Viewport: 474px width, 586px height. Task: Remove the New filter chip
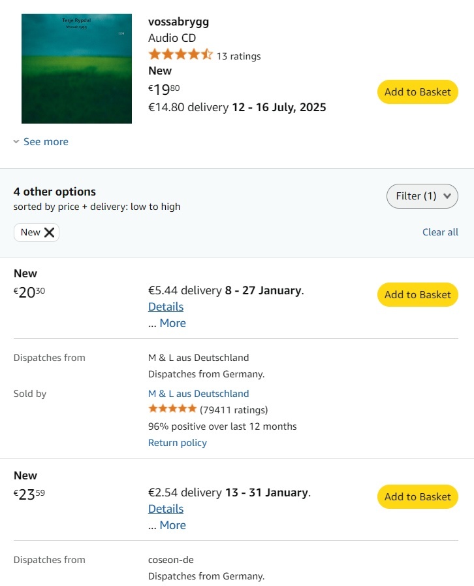(49, 232)
